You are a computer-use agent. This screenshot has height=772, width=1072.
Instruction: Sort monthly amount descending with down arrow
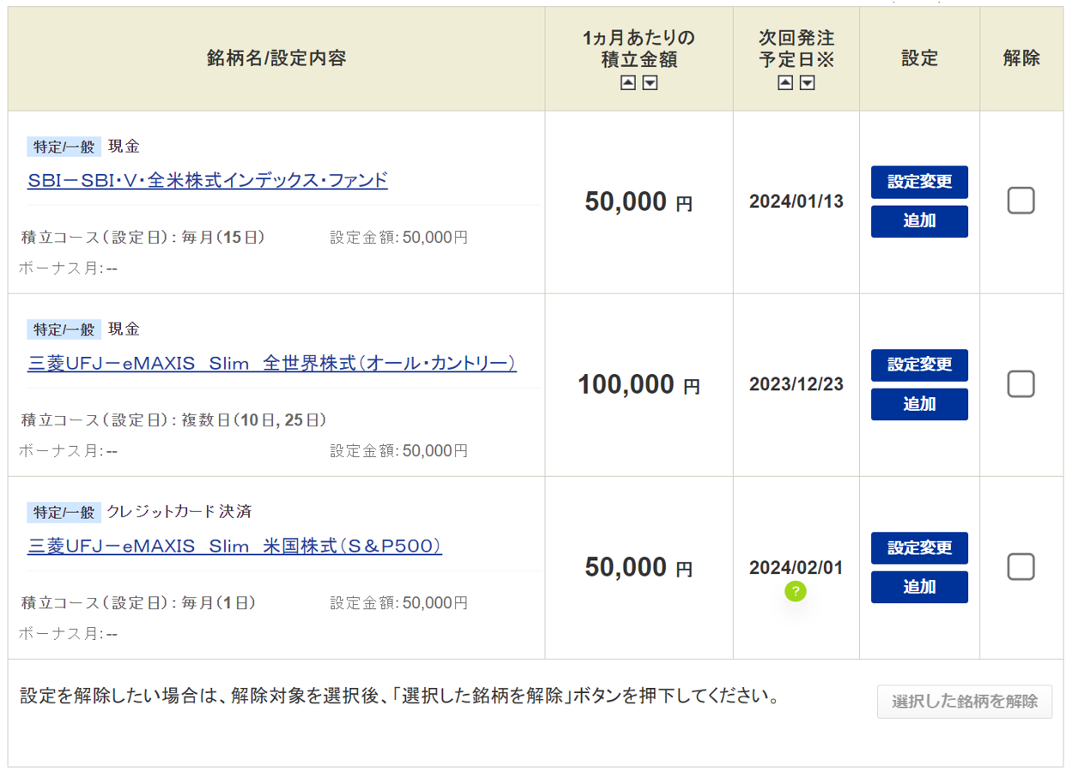click(x=650, y=83)
